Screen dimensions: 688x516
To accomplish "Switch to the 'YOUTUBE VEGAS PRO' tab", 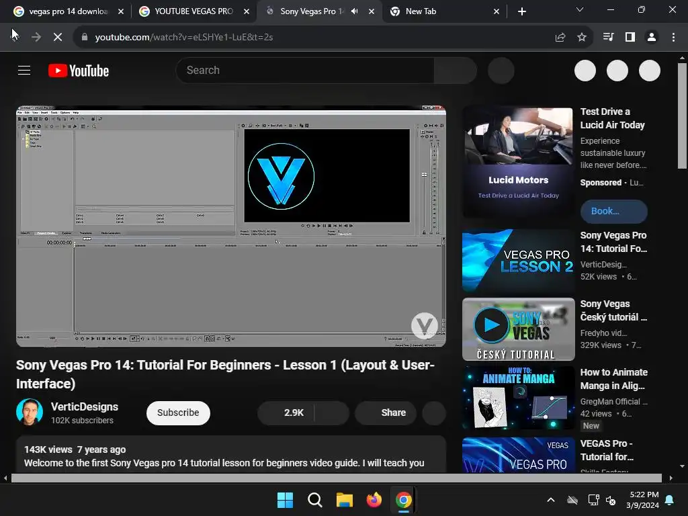I will [x=193, y=11].
